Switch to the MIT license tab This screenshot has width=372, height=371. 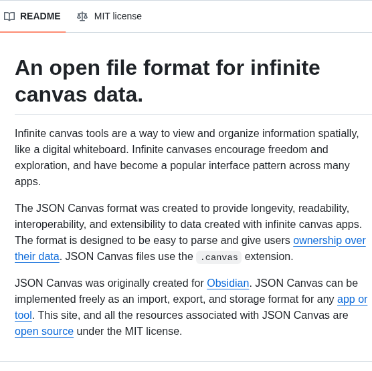point(109,16)
